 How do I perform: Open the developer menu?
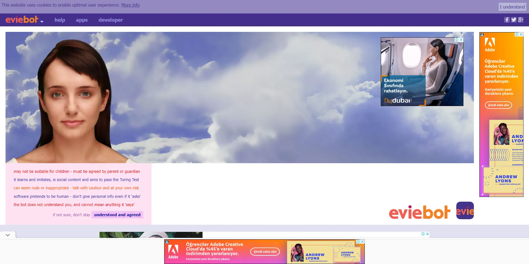111,20
